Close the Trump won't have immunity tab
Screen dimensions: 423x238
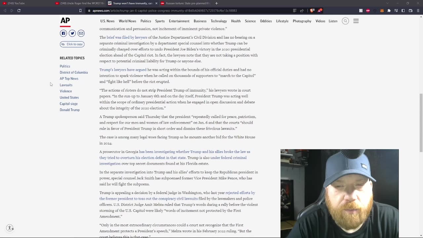[x=156, y=3]
